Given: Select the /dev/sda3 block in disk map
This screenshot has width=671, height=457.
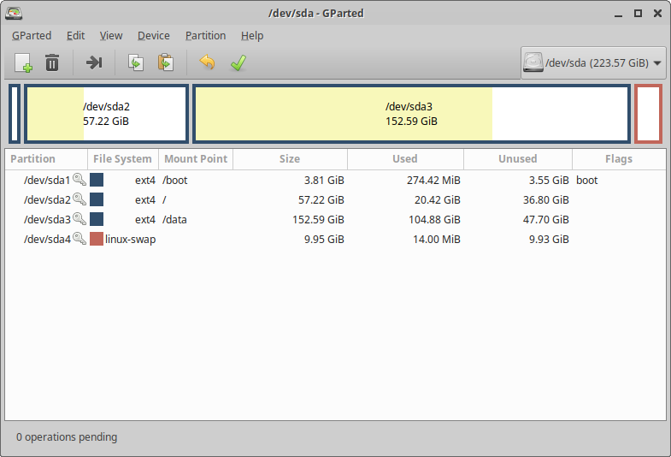Looking at the screenshot, I should coord(411,114).
